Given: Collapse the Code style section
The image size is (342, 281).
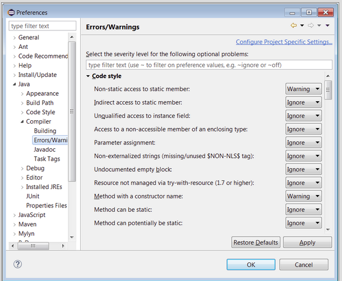Looking at the screenshot, I should click(89, 76).
